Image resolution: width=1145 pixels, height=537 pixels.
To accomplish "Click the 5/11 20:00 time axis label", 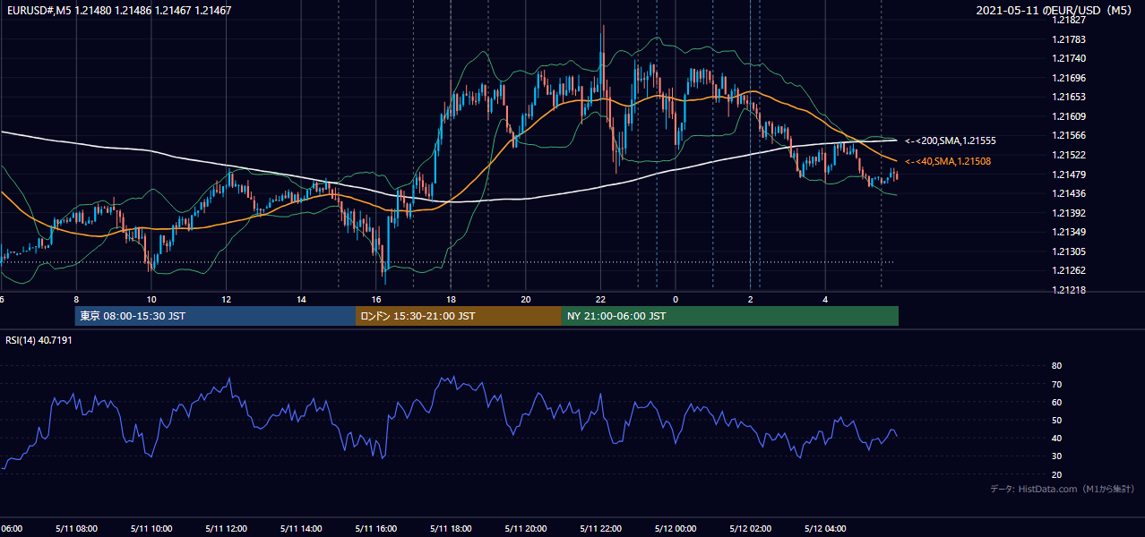I will click(x=525, y=529).
